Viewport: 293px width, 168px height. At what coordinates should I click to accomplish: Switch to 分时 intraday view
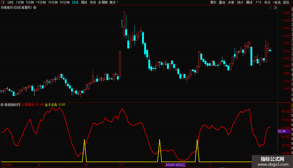[x=10, y=2]
